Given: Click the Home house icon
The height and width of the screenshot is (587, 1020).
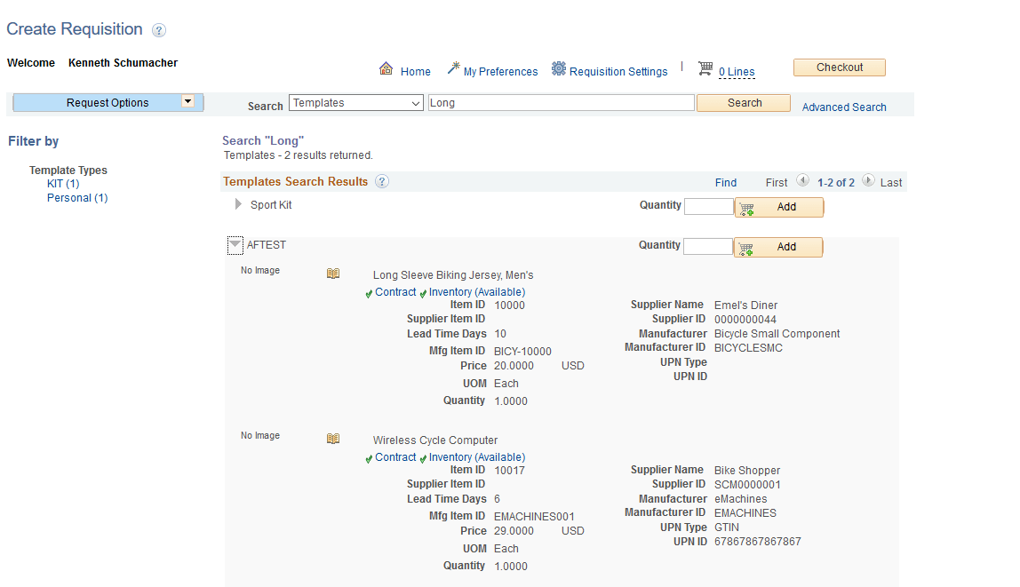Looking at the screenshot, I should coord(386,68).
